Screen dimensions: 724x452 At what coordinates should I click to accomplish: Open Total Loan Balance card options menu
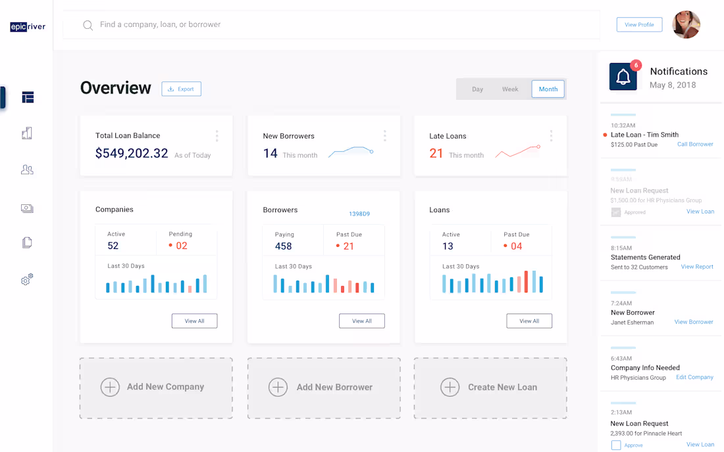click(x=217, y=135)
